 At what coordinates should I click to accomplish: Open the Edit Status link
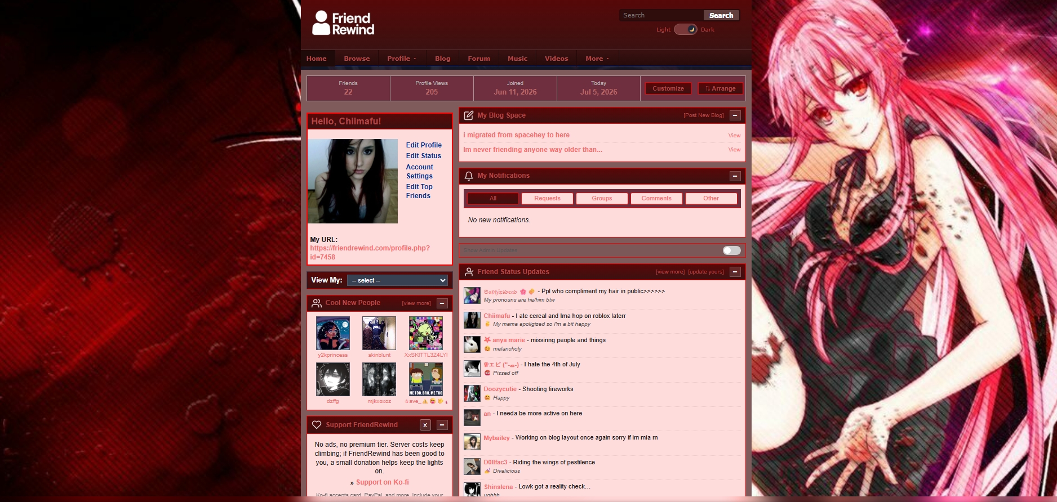point(424,156)
